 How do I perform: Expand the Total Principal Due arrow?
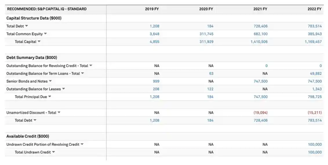point(50,97)
